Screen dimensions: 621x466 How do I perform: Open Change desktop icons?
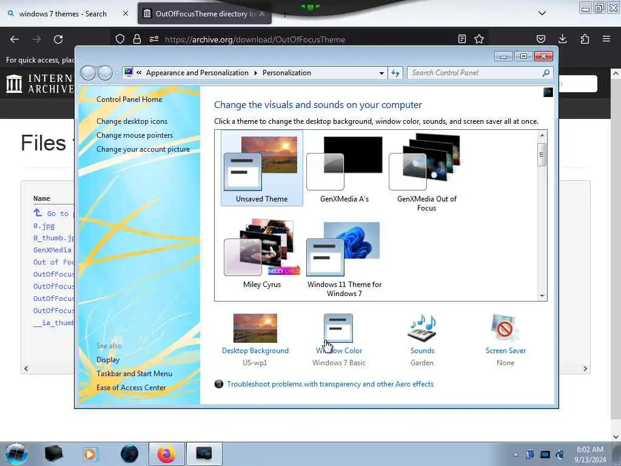(132, 121)
